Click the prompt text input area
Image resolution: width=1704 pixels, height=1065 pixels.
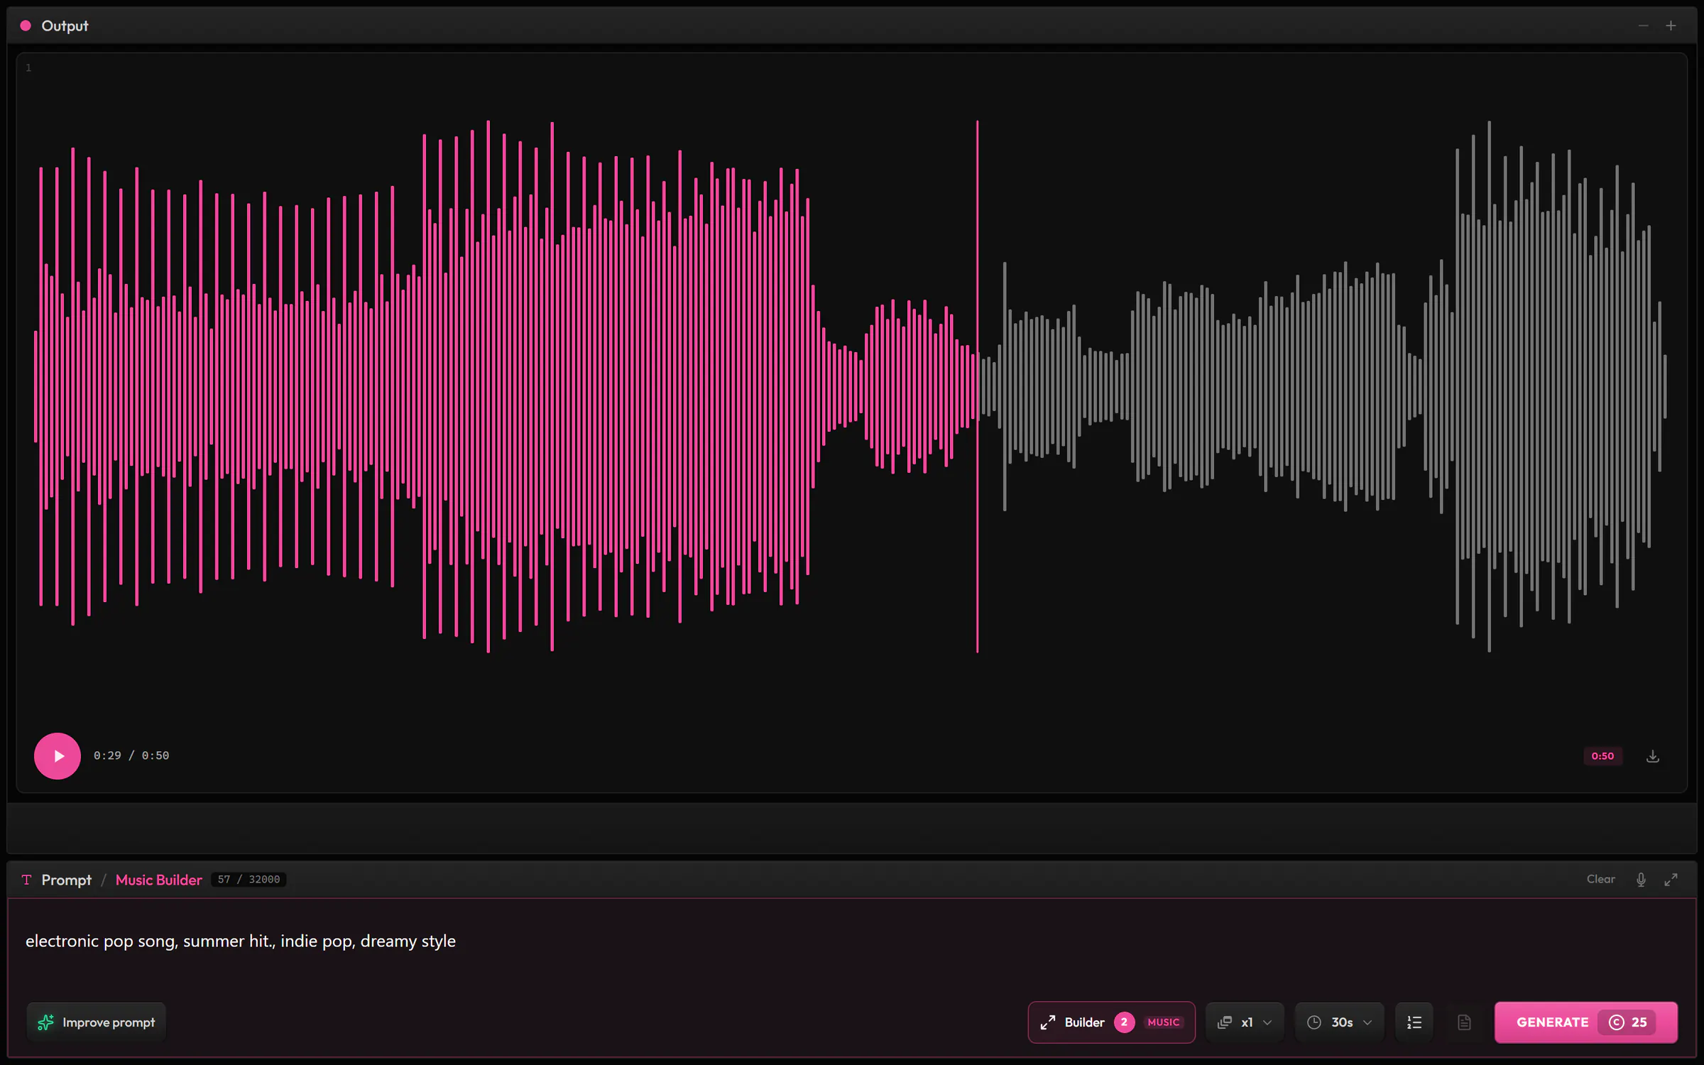pos(852,941)
